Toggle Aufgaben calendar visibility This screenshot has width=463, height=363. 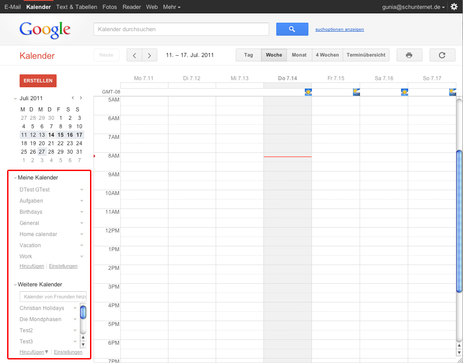31,201
